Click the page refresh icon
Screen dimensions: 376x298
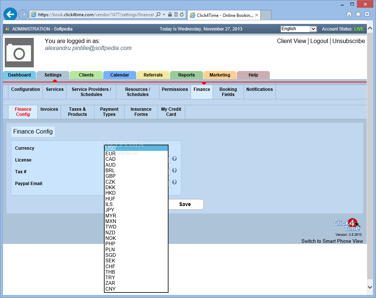coord(182,14)
